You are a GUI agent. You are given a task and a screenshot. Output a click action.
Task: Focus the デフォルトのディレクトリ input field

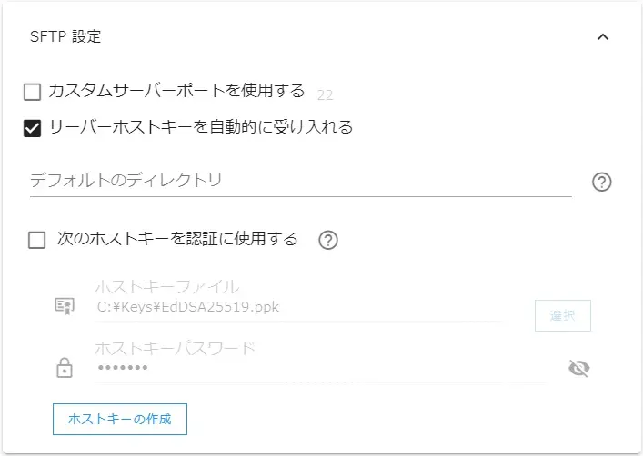[x=300, y=181]
